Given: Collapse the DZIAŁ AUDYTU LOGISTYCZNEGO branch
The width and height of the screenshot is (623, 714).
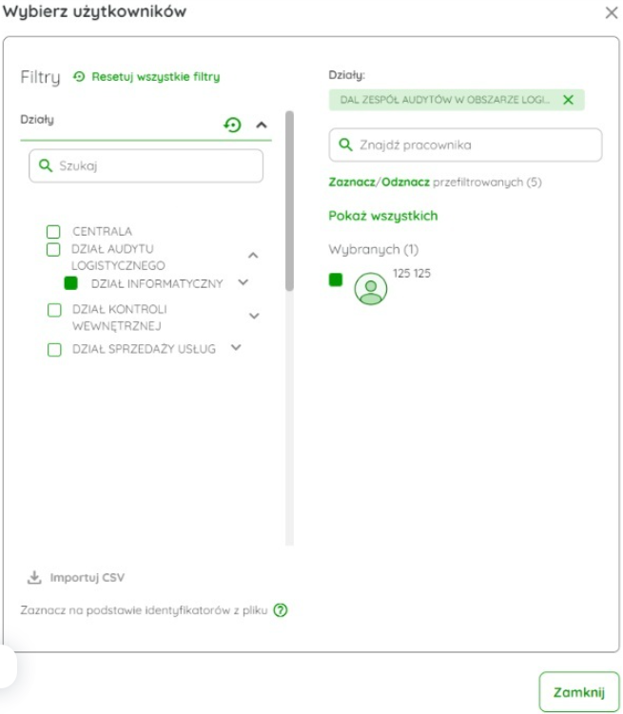Looking at the screenshot, I should (x=253, y=256).
